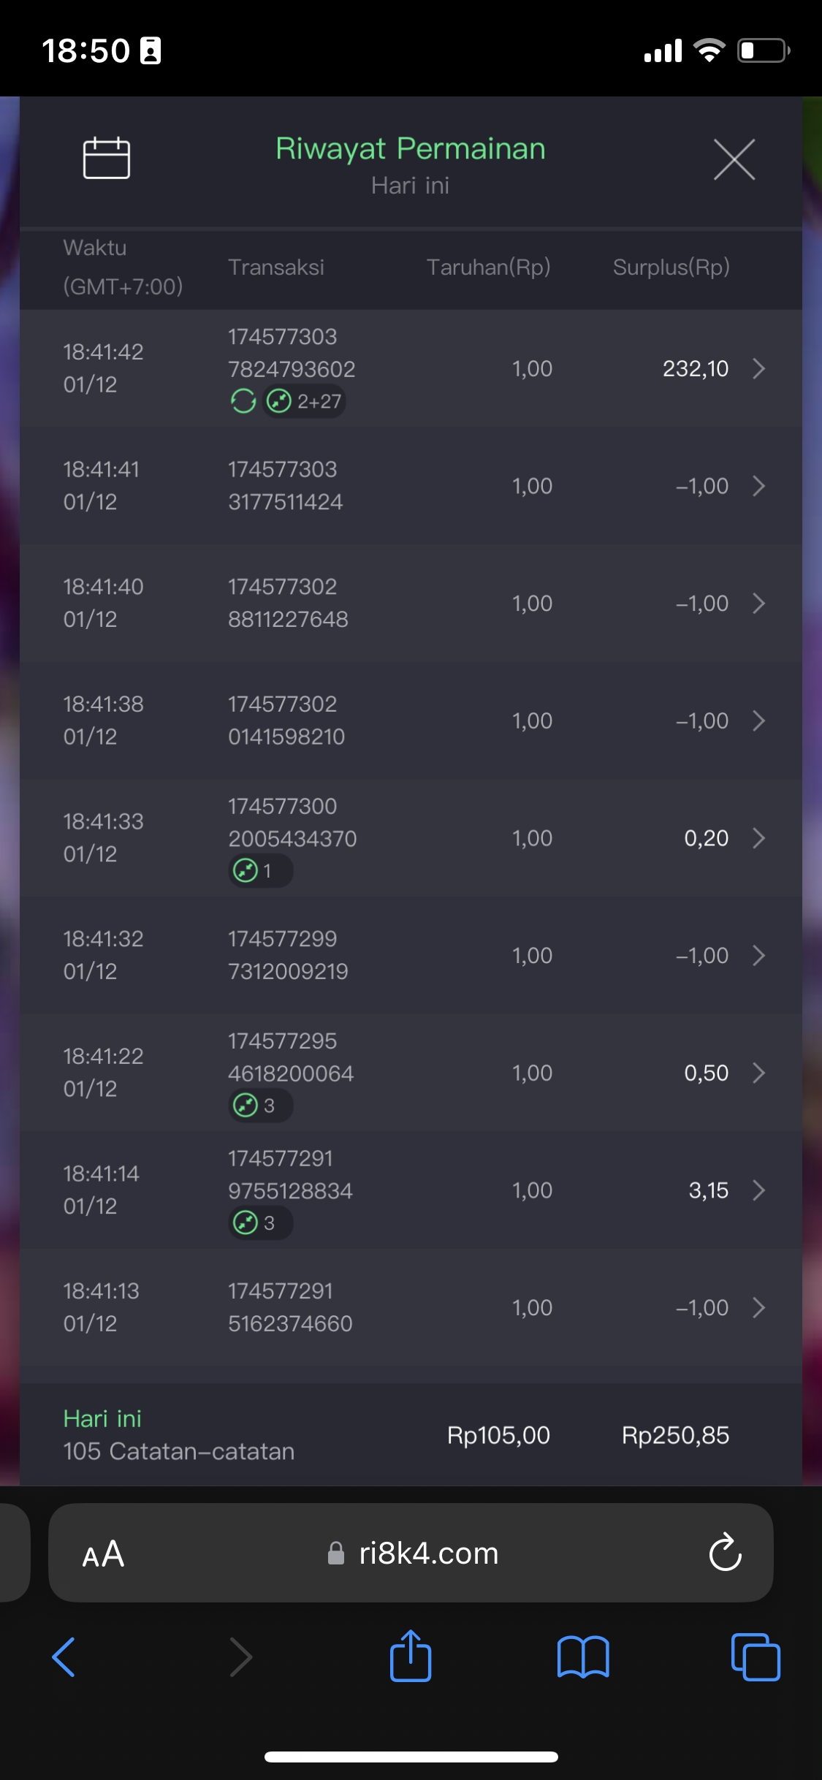Open the AA reader text options

(x=103, y=1553)
